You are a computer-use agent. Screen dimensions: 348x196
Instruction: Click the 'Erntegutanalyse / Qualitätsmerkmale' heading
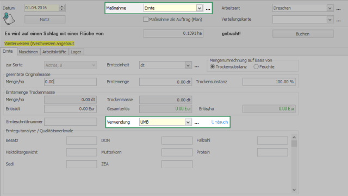tap(40, 131)
